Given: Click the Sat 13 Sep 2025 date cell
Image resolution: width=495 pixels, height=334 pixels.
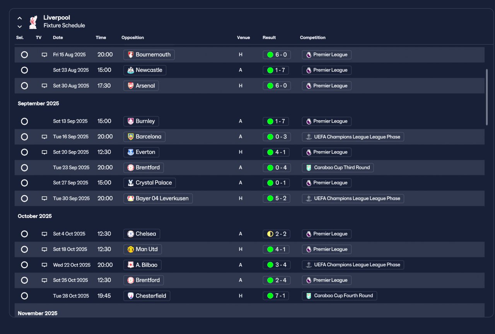Looking at the screenshot, I should click(x=70, y=121).
